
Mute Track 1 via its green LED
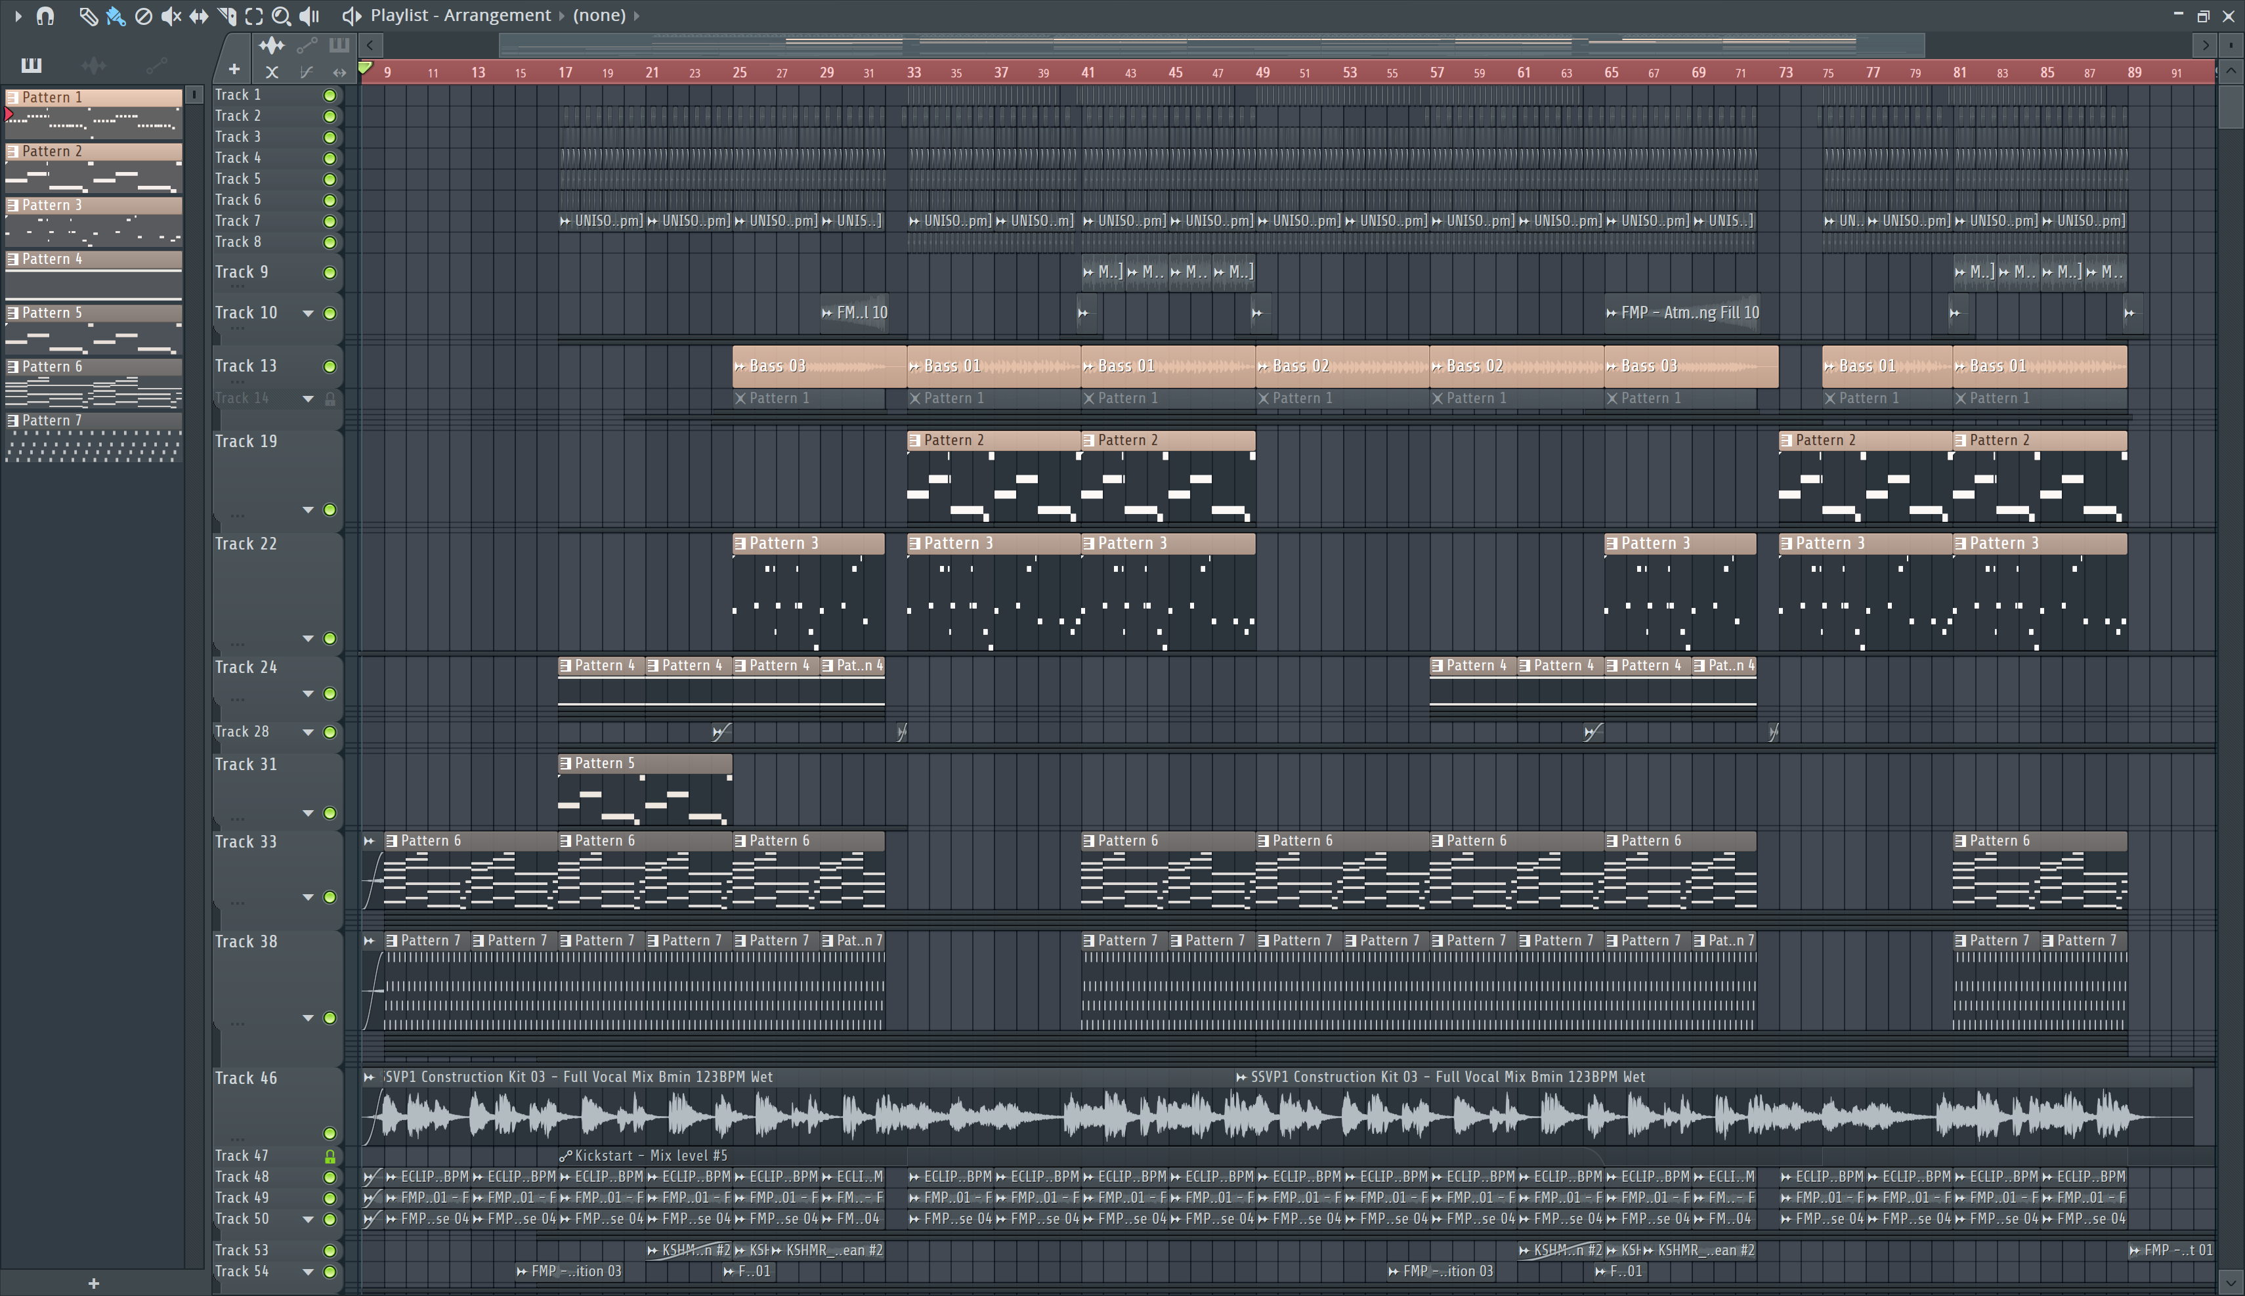(x=330, y=95)
